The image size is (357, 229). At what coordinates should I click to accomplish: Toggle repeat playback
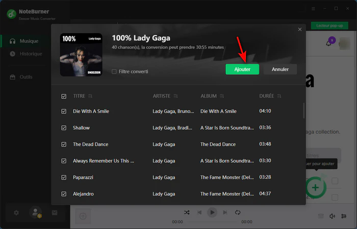pyautogui.click(x=238, y=212)
